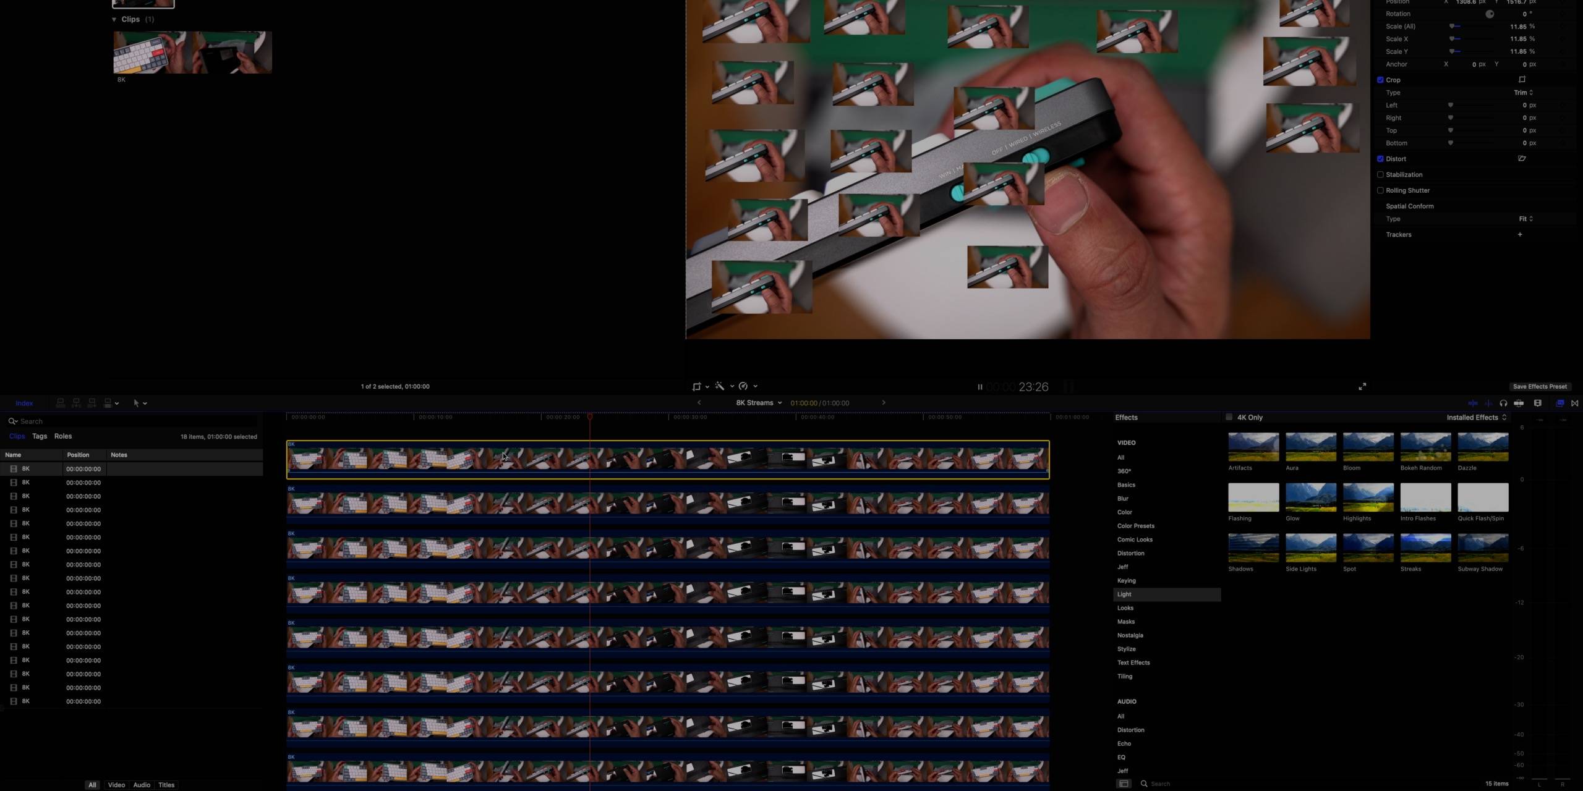Uncheck the Crop checkbox
Viewport: 1583px width, 791px height.
point(1380,80)
